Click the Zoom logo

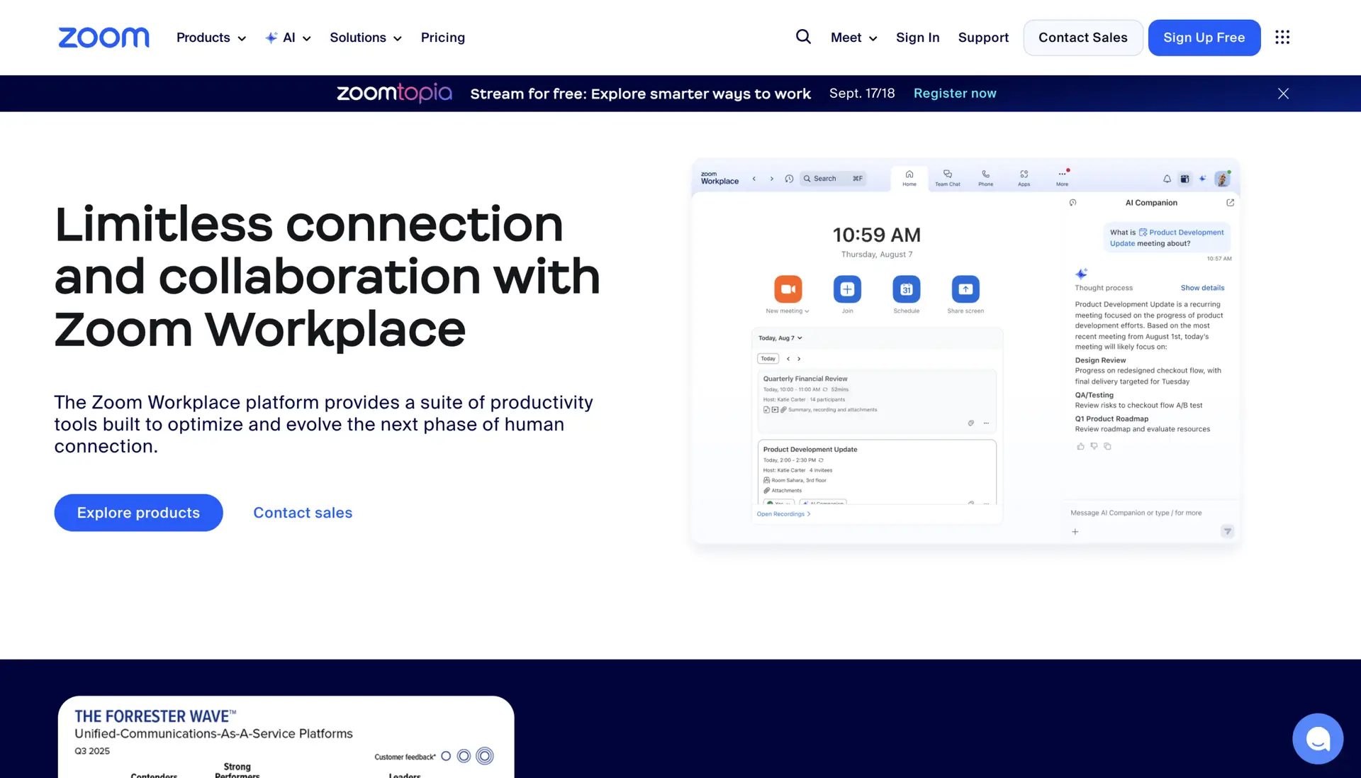[x=103, y=38]
